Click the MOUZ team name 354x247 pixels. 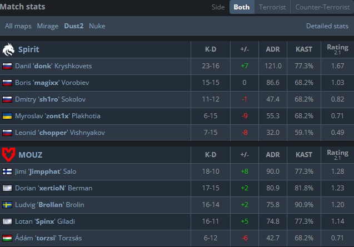[31, 155]
